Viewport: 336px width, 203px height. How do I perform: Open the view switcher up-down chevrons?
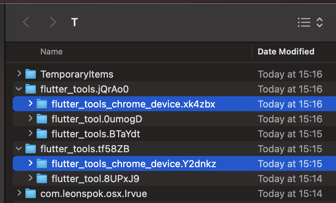(320, 22)
